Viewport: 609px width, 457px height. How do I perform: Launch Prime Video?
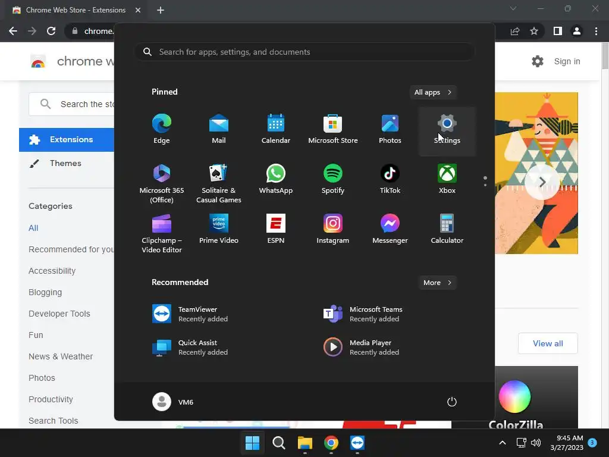219,230
